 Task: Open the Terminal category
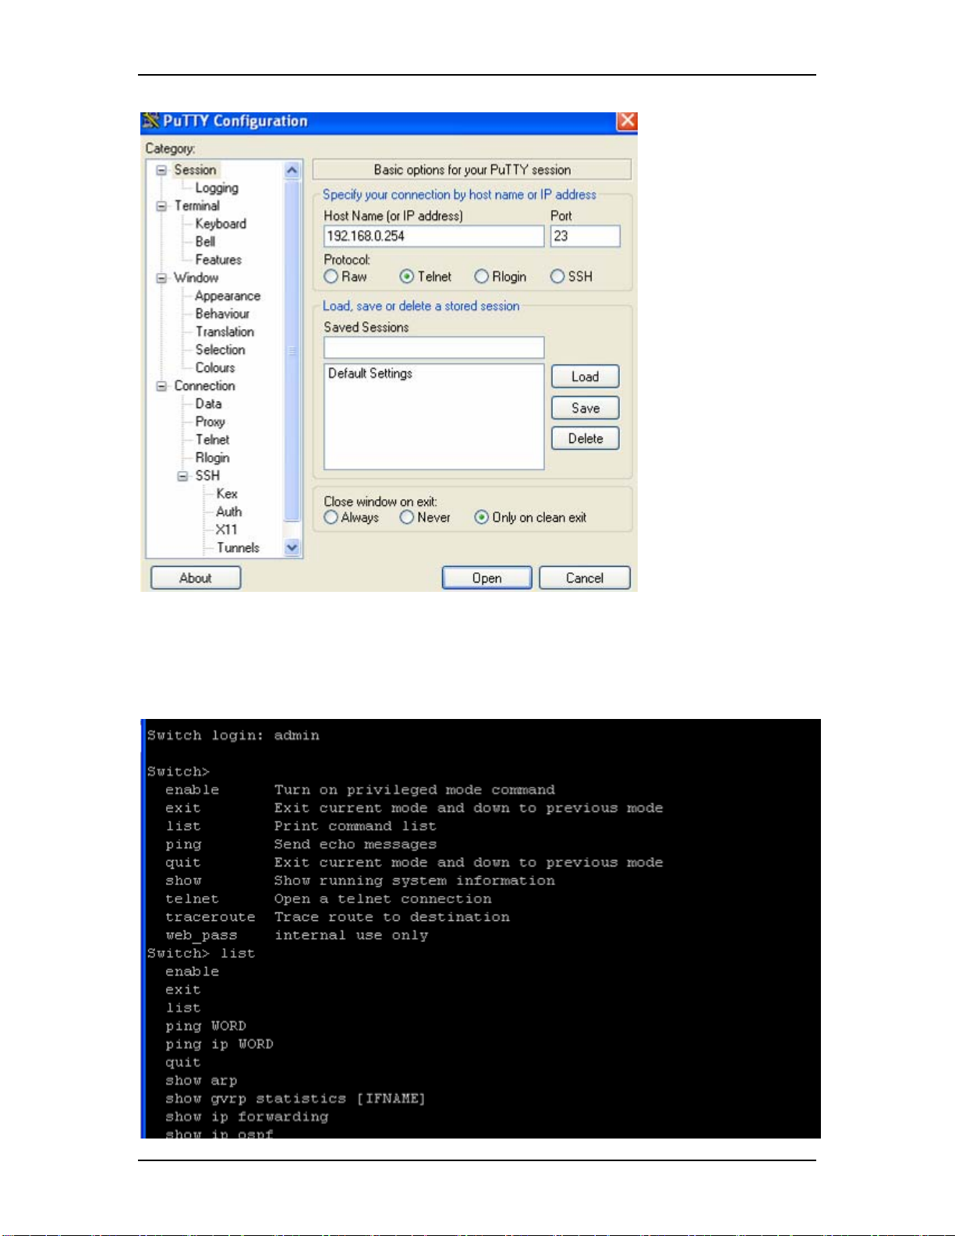click(x=196, y=206)
